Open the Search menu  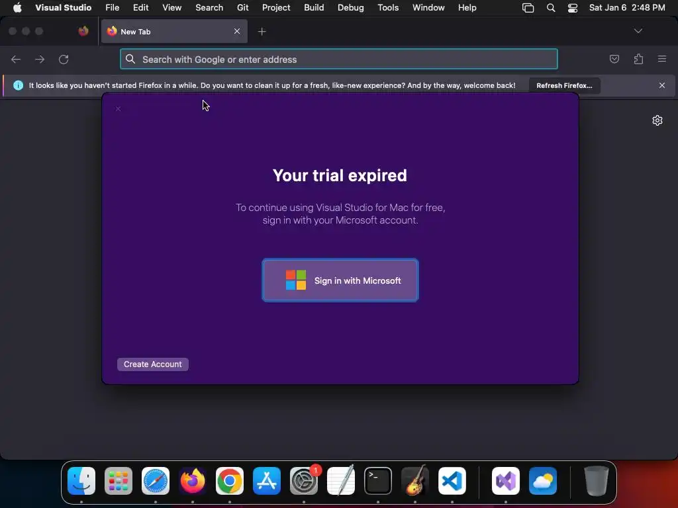click(209, 8)
